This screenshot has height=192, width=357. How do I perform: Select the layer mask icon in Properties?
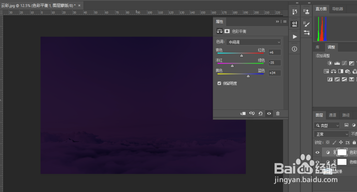[x=227, y=31]
